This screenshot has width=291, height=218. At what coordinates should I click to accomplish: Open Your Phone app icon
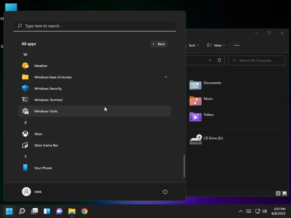pos(25,168)
